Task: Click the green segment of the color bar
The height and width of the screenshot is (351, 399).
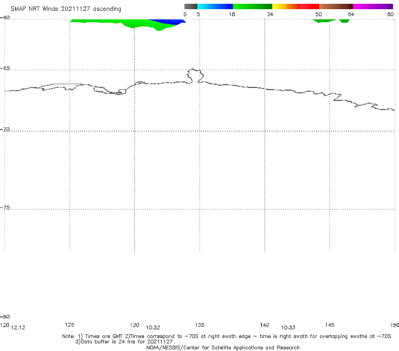Action: (252, 6)
